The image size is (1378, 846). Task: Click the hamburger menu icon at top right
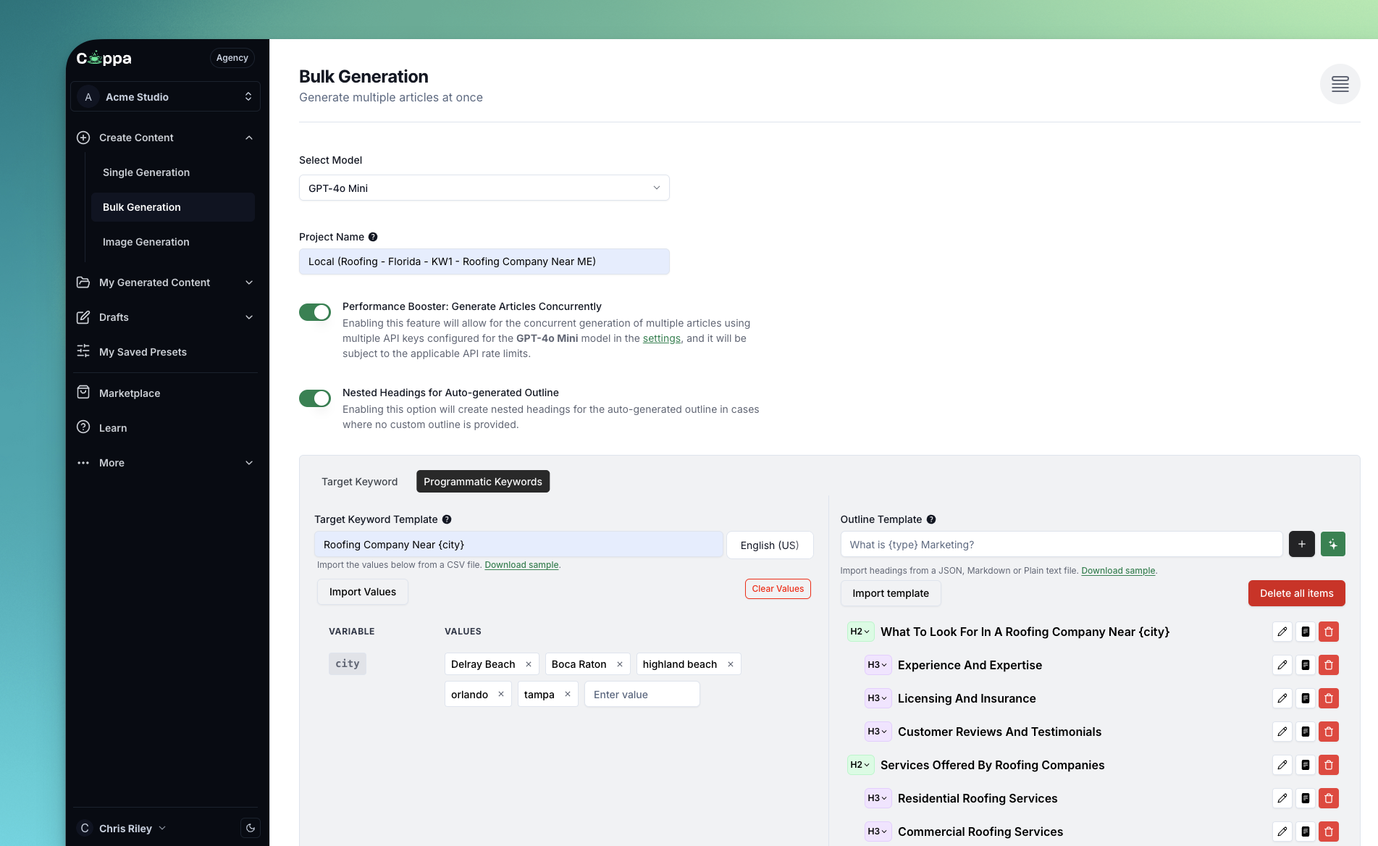[x=1340, y=84]
